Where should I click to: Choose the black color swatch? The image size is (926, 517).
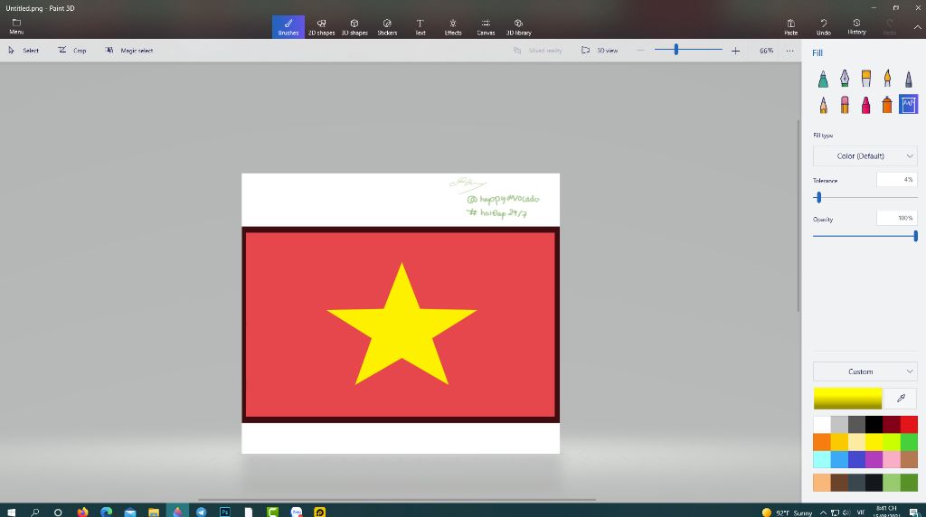(874, 424)
